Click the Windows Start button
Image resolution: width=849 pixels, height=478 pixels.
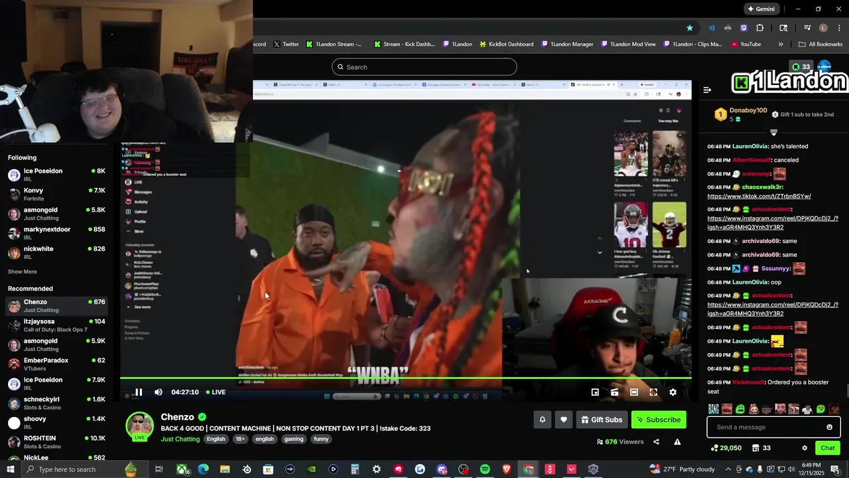click(11, 469)
